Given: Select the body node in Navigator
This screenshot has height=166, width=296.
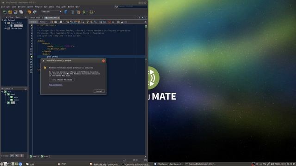Looking at the screenshot, I should [12, 103].
